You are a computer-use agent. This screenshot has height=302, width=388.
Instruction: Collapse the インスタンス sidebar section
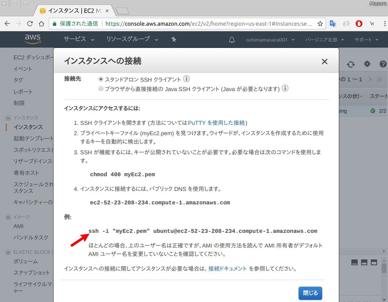point(8,118)
